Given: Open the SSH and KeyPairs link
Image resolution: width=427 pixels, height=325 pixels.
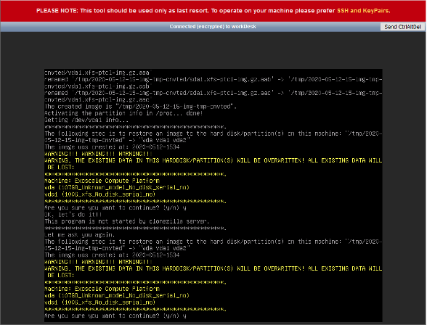Looking at the screenshot, I should [x=363, y=11].
